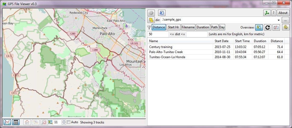Toggle the Overview map icon button
Screen dimensions: 292x128
click(259, 27)
